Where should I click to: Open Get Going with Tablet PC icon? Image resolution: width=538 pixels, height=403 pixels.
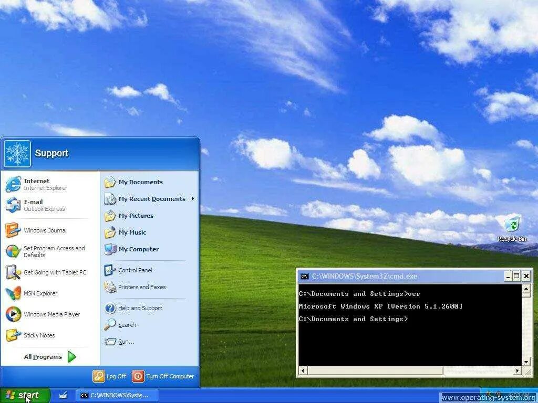(x=13, y=272)
